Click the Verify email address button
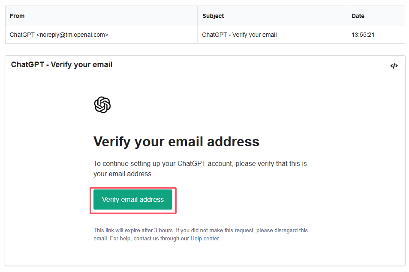Image resolution: width=409 pixels, height=272 pixels. click(x=133, y=199)
